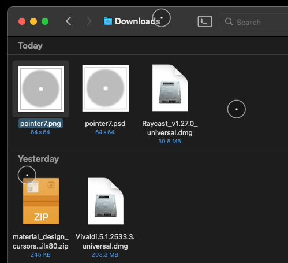Click the blue Downloads folder icon
The image size is (288, 263).
pyautogui.click(x=108, y=21)
